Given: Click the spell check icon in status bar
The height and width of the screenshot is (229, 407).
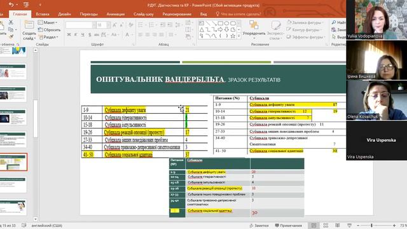Looking at the screenshot, I should pos(24,225).
